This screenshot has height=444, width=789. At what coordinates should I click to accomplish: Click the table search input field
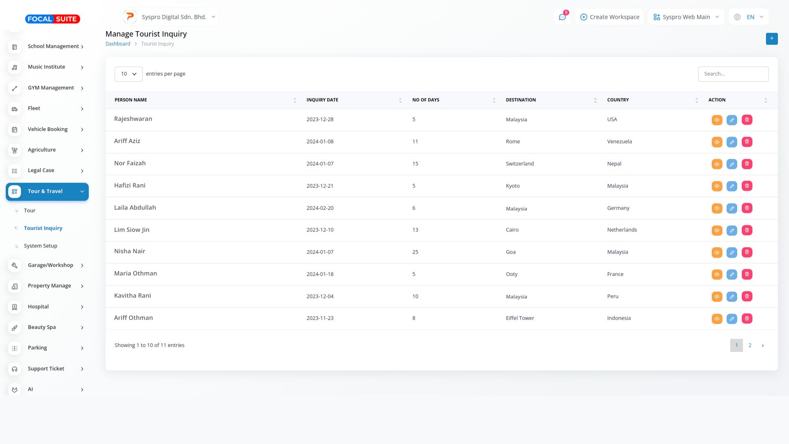pyautogui.click(x=733, y=74)
